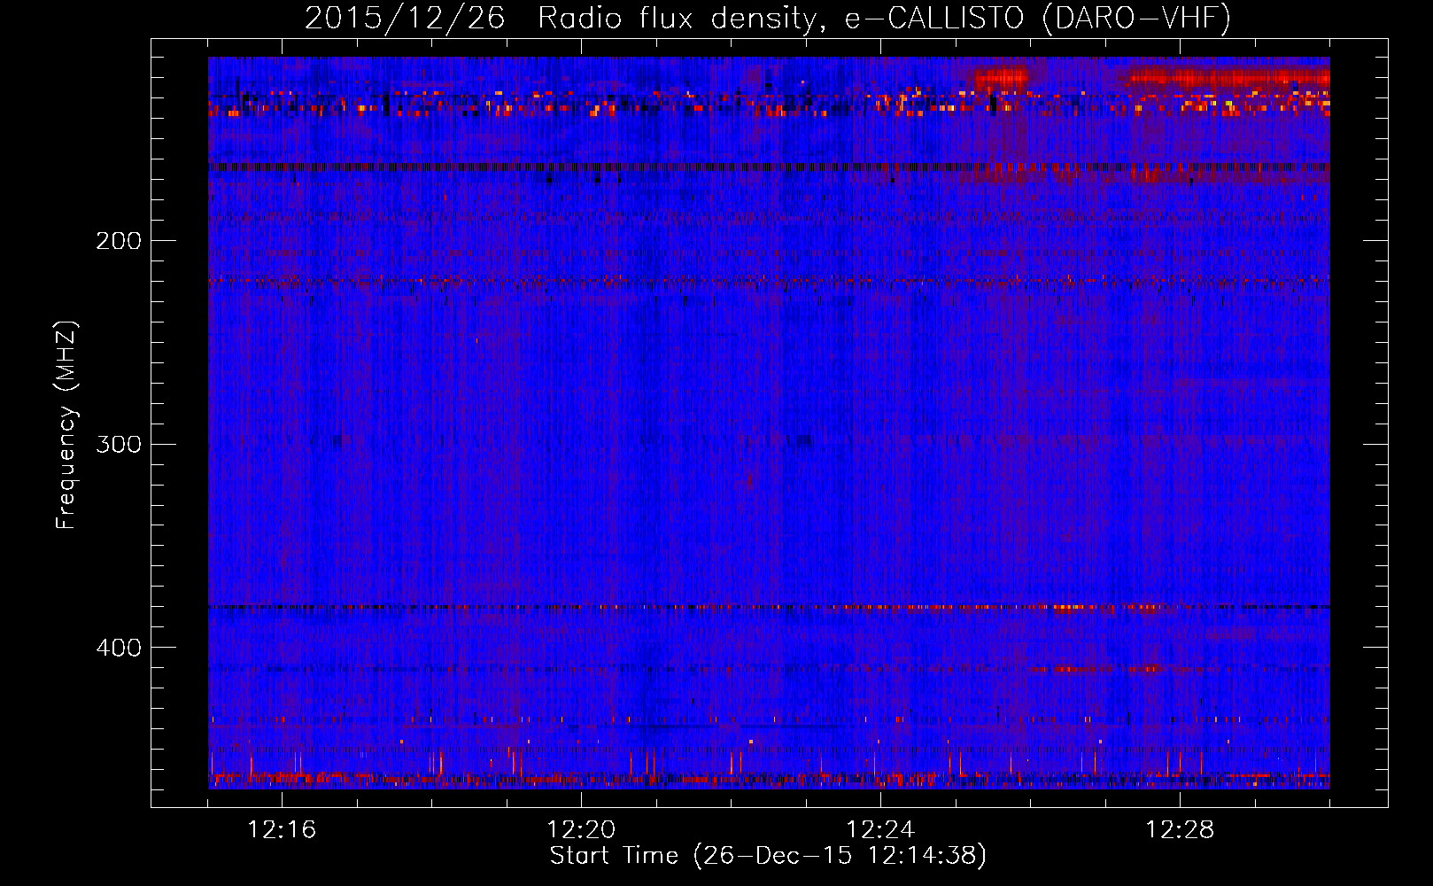Select the words Start Time below the plot
The width and height of the screenshot is (1433, 886).
pyautogui.click(x=614, y=856)
